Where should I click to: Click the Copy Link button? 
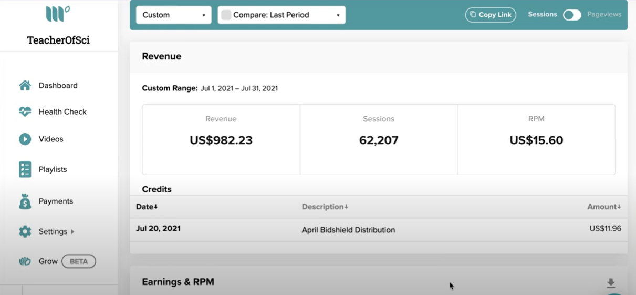click(491, 15)
